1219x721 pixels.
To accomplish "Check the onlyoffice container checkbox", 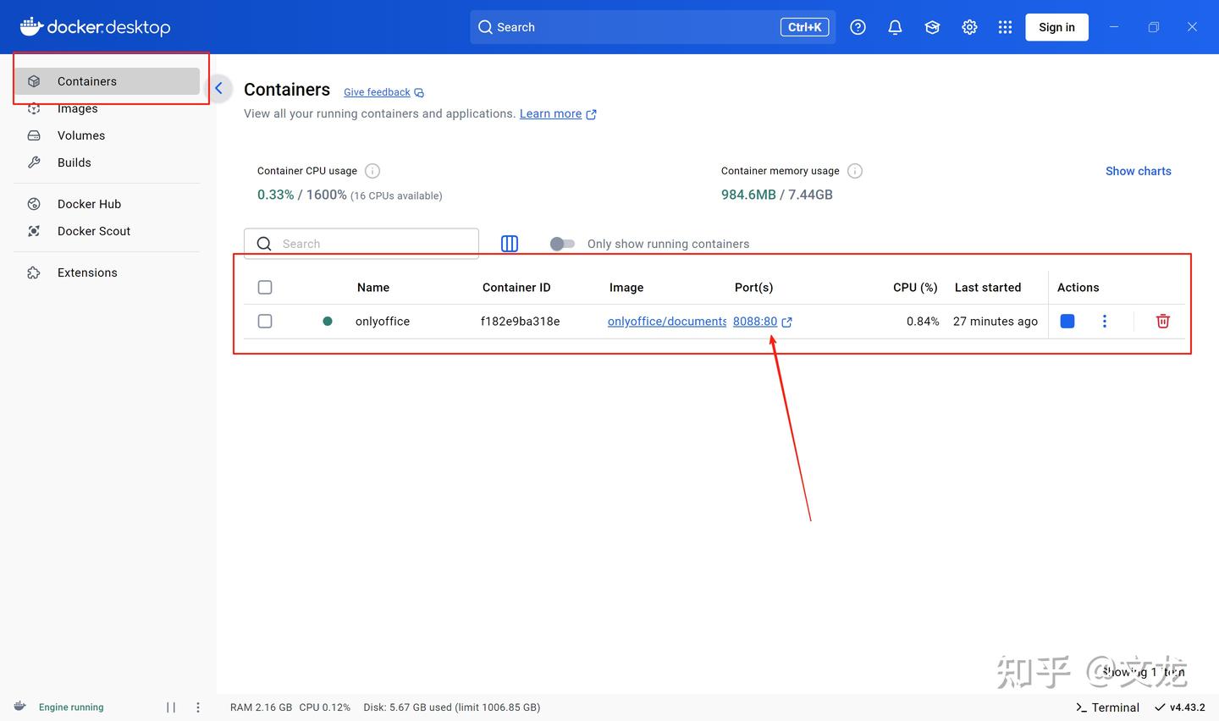I will pyautogui.click(x=265, y=322).
